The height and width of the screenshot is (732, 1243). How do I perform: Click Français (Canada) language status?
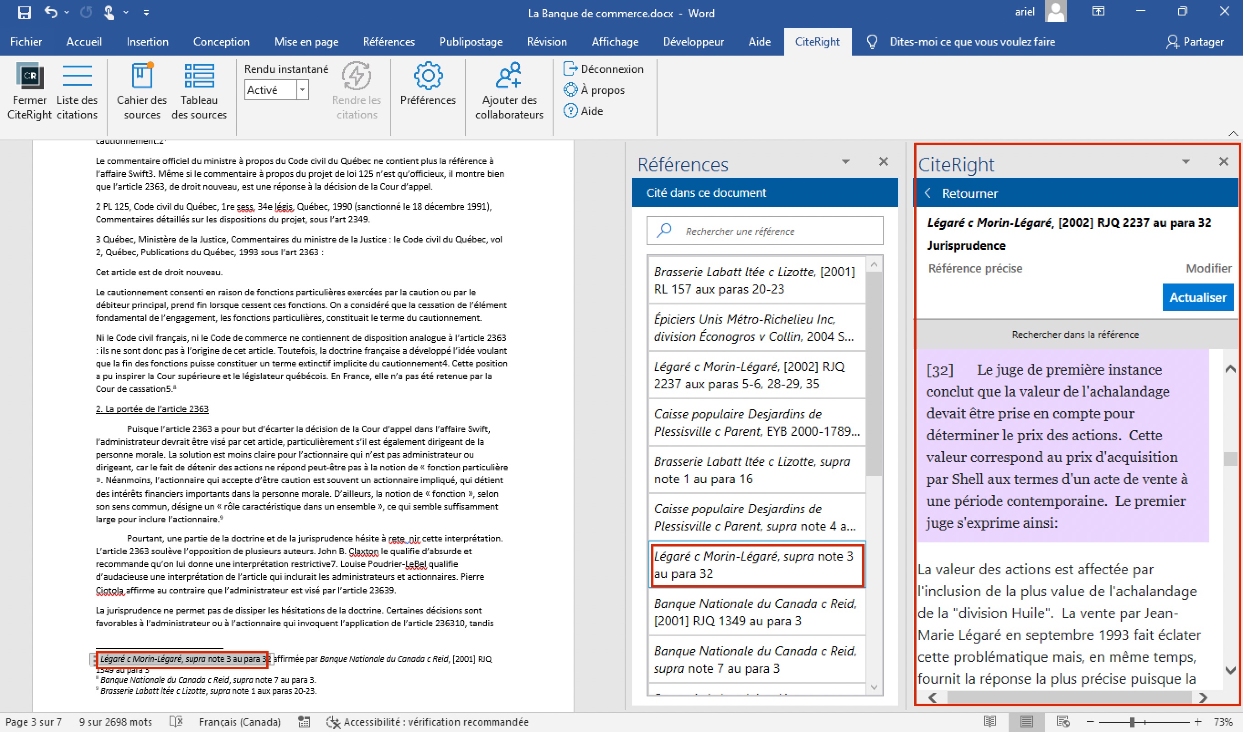(239, 722)
